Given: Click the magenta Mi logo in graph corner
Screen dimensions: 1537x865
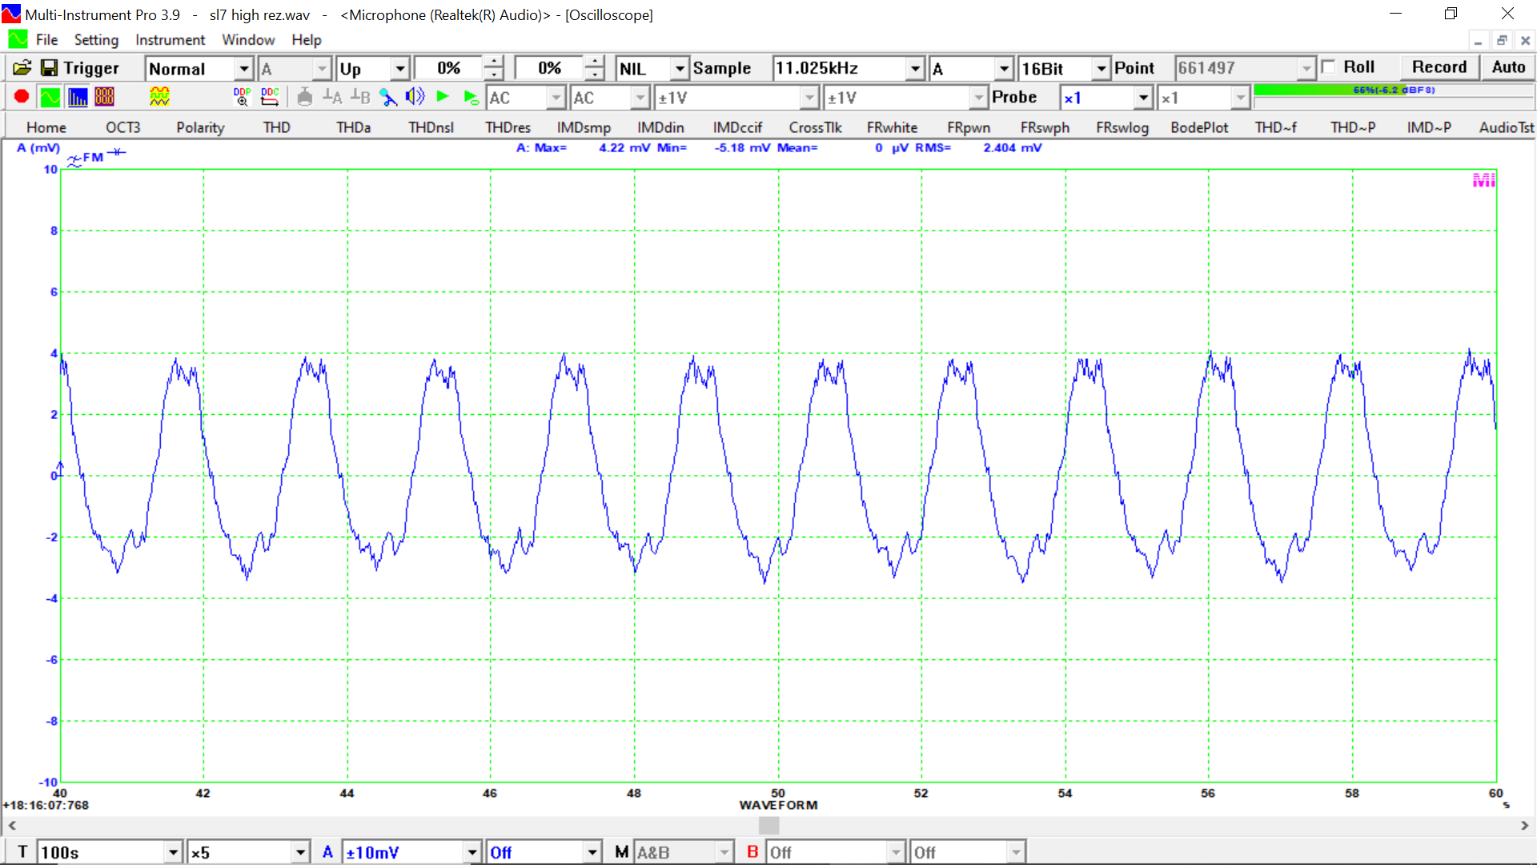Looking at the screenshot, I should [x=1483, y=180].
